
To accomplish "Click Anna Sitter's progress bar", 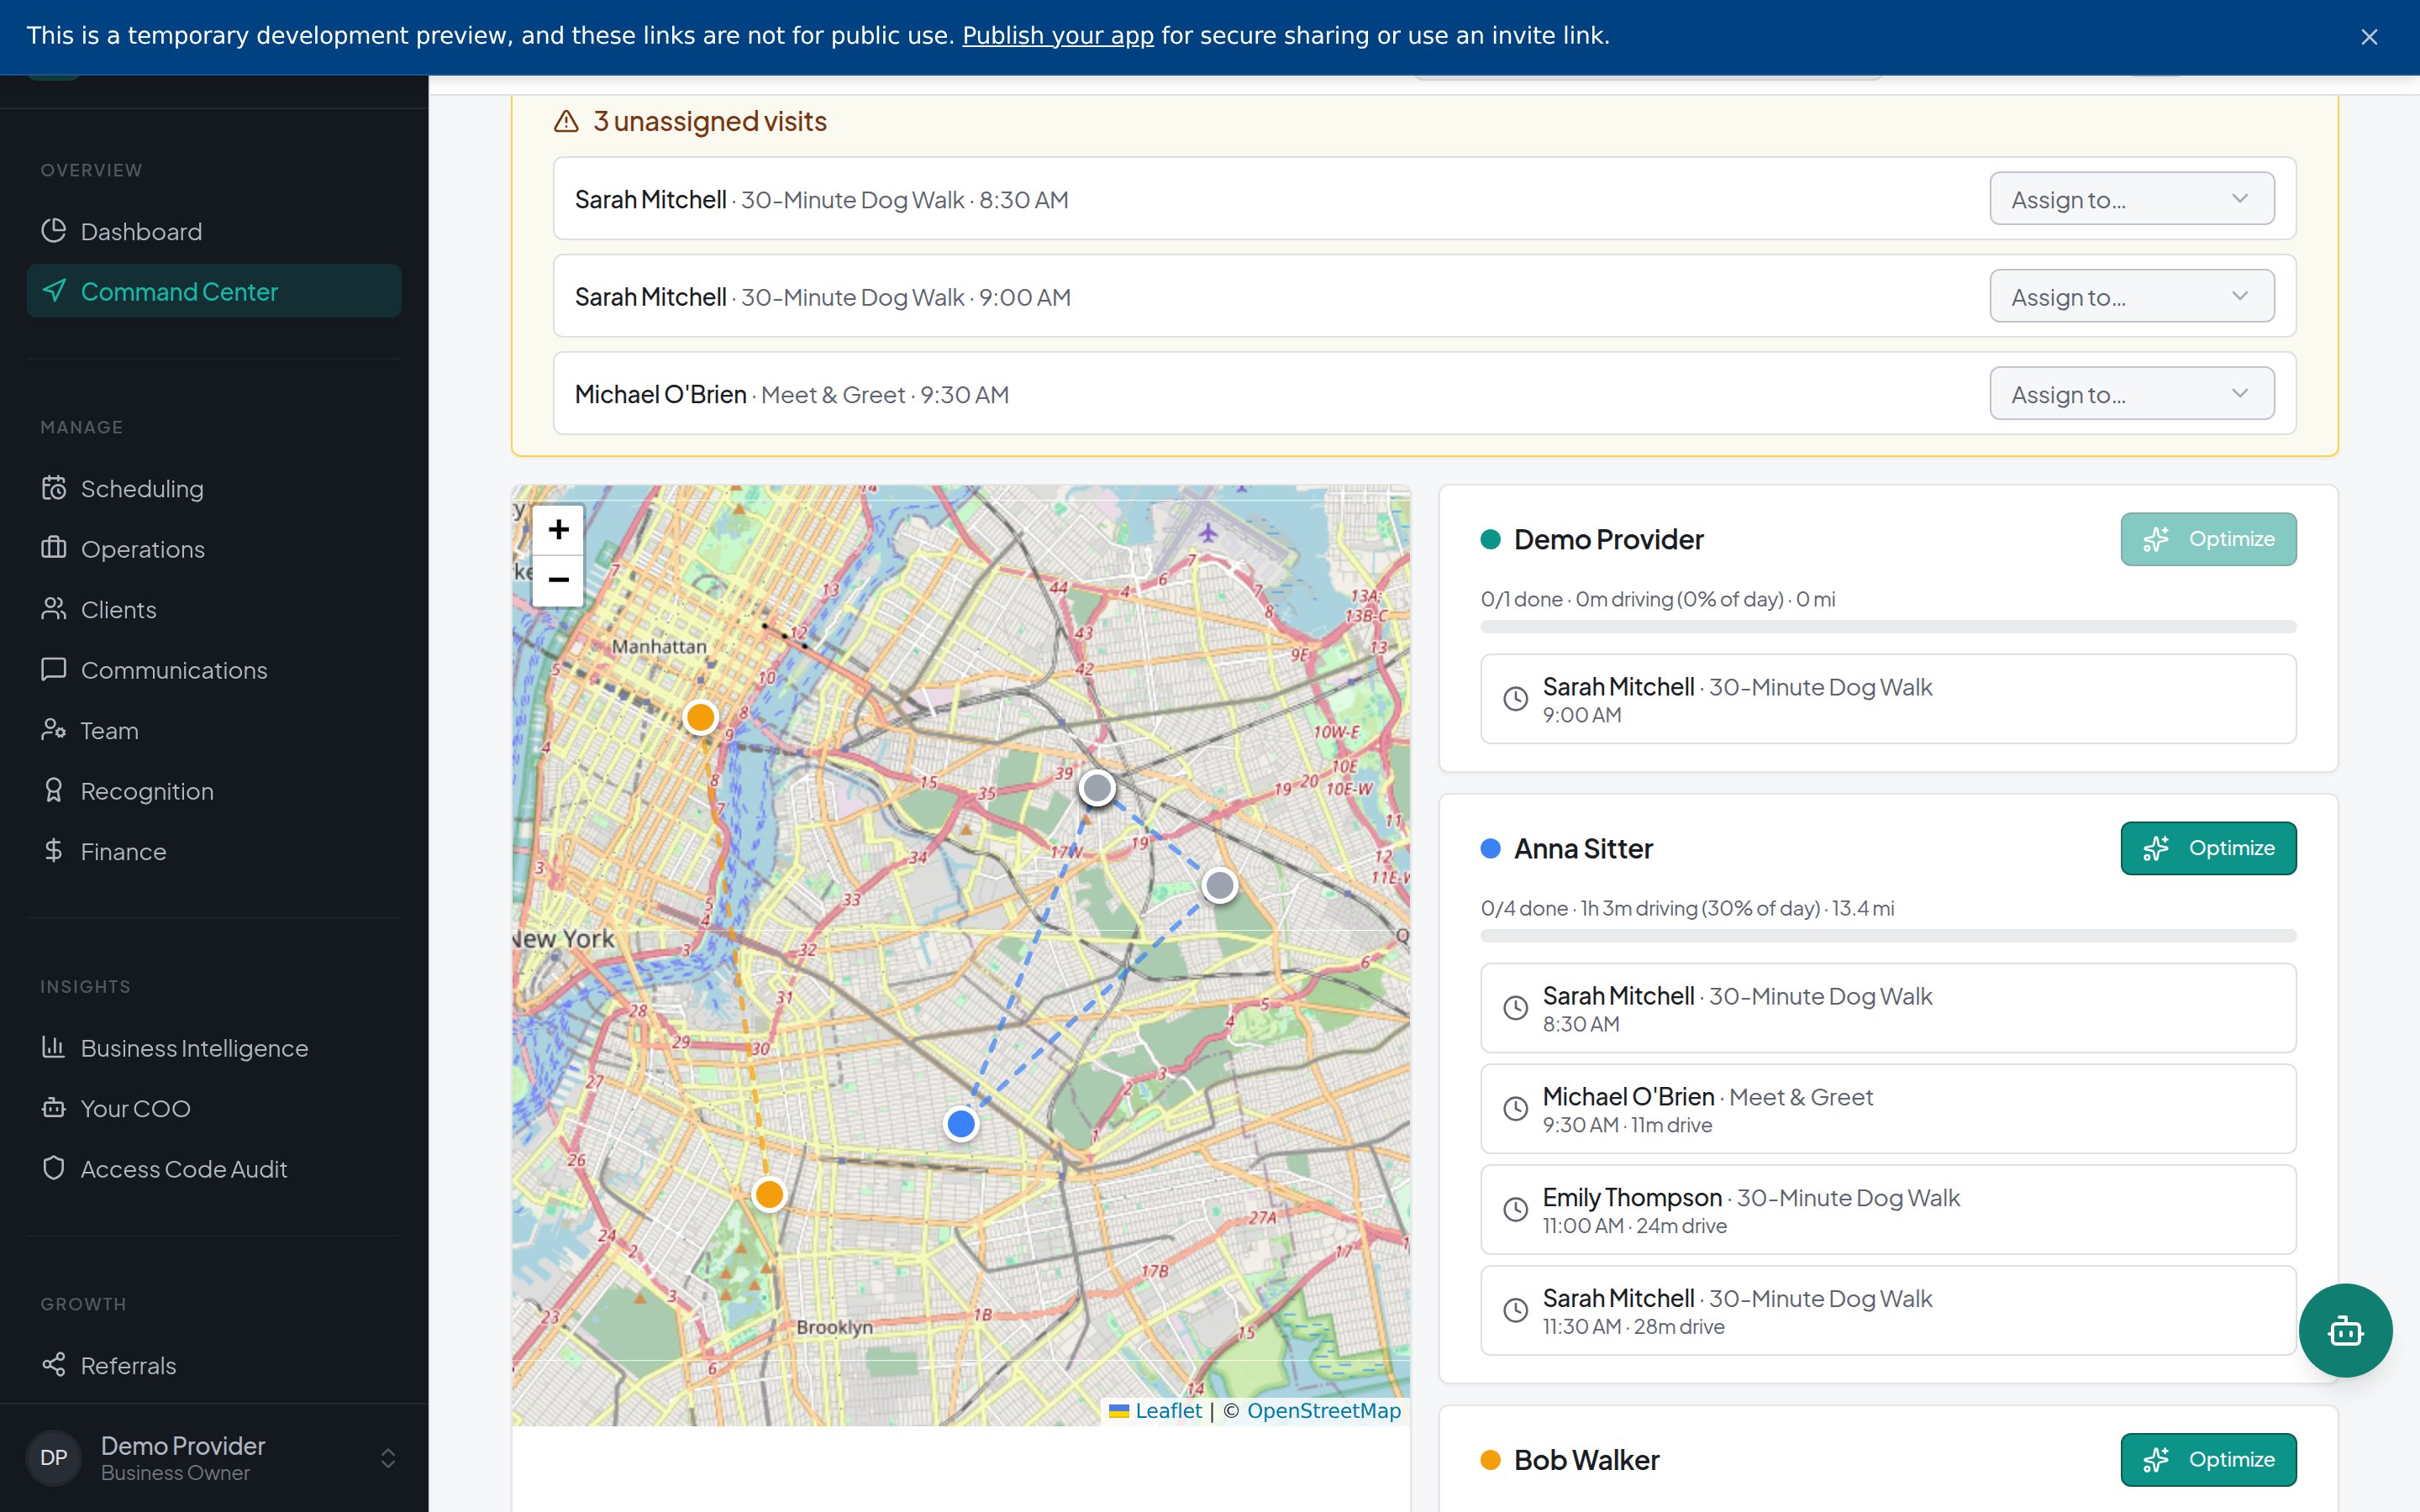I will (x=1888, y=936).
